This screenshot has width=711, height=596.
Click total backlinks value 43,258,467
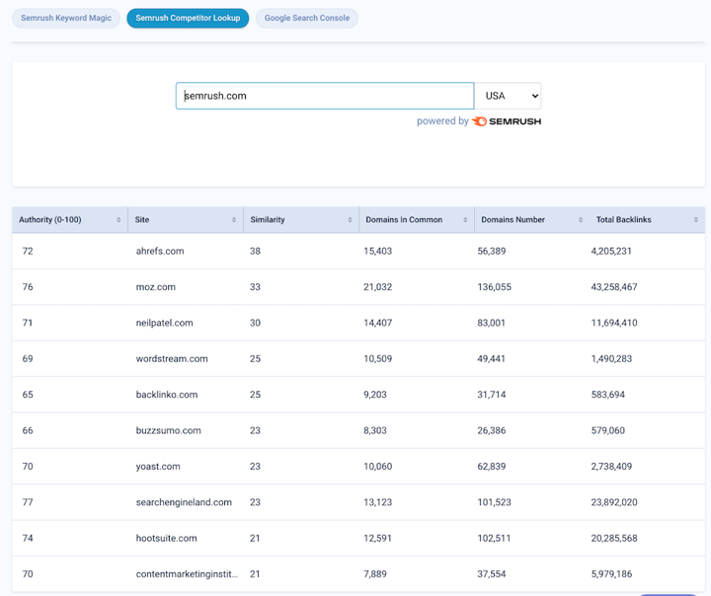(x=614, y=287)
